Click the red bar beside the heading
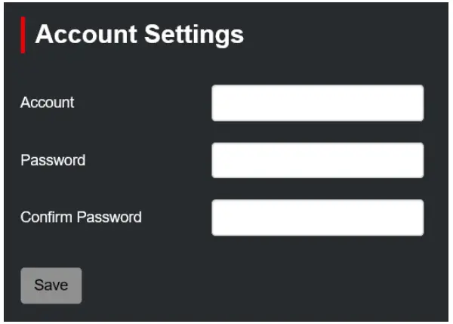This screenshot has height=324, width=453. point(23,35)
